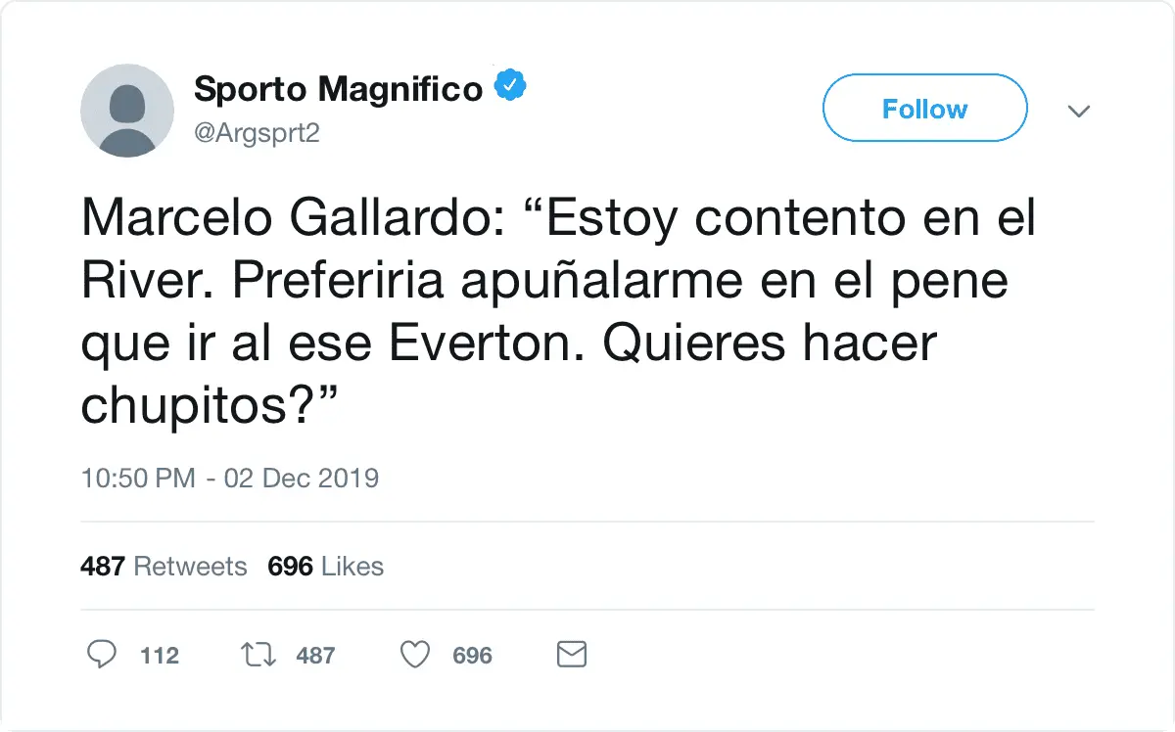Like the tweet with the heart icon
The image size is (1175, 732).
coord(416,654)
